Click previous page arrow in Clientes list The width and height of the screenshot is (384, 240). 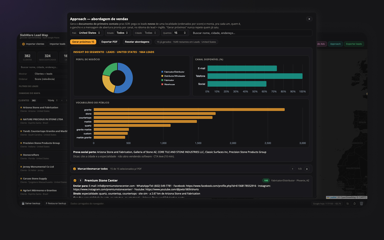pos(62,100)
